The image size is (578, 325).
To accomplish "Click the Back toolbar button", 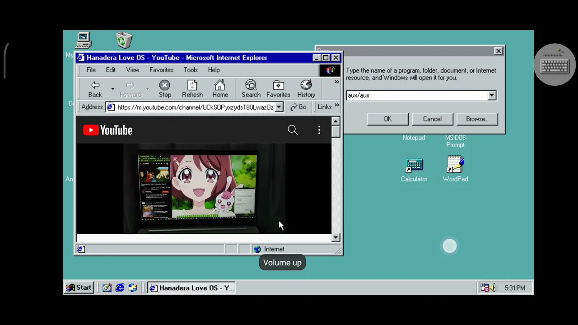I will (x=95, y=89).
